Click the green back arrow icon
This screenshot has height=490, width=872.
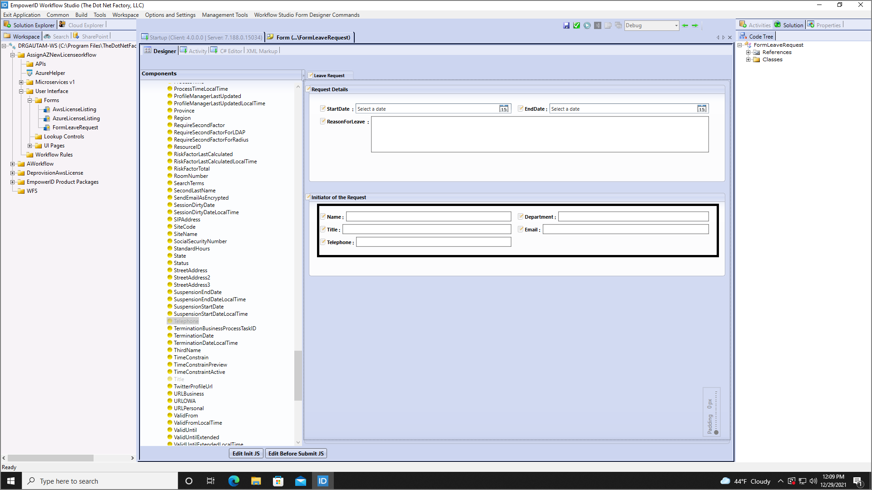pyautogui.click(x=685, y=25)
